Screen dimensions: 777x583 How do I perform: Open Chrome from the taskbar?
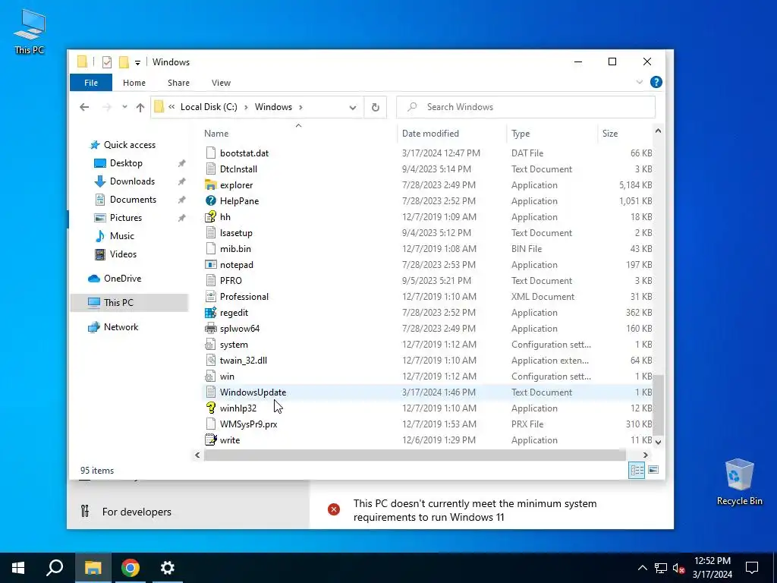(x=131, y=568)
